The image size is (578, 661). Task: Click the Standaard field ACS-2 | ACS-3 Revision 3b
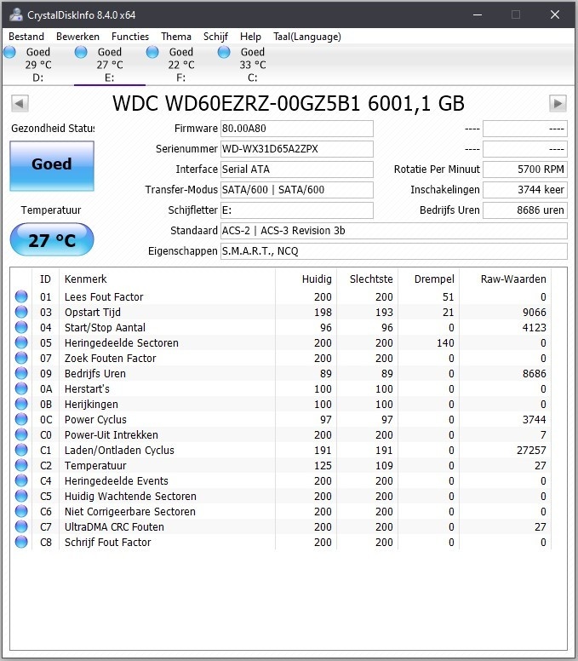[x=394, y=231]
